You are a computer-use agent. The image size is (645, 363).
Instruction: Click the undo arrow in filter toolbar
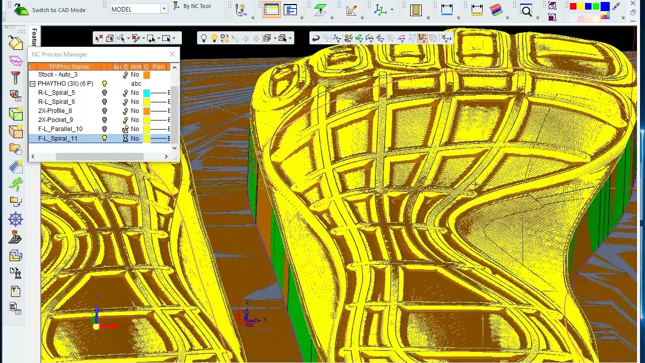tap(315, 38)
